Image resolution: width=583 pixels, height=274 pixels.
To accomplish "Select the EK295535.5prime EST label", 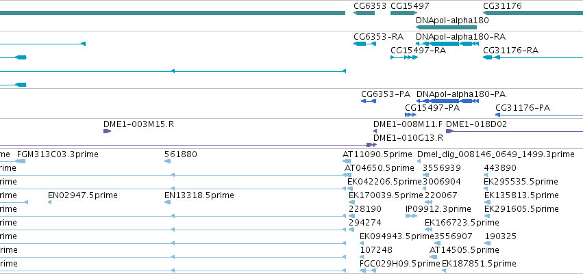I will coord(521,182).
